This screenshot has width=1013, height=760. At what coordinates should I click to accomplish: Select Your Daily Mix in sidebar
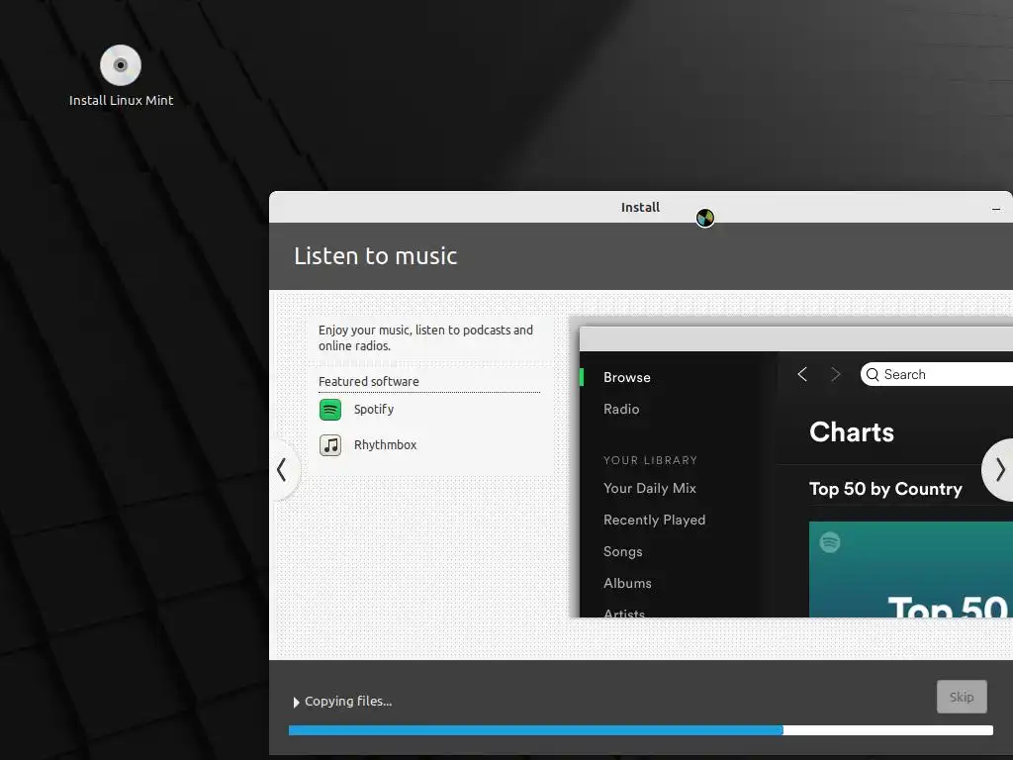(x=649, y=488)
